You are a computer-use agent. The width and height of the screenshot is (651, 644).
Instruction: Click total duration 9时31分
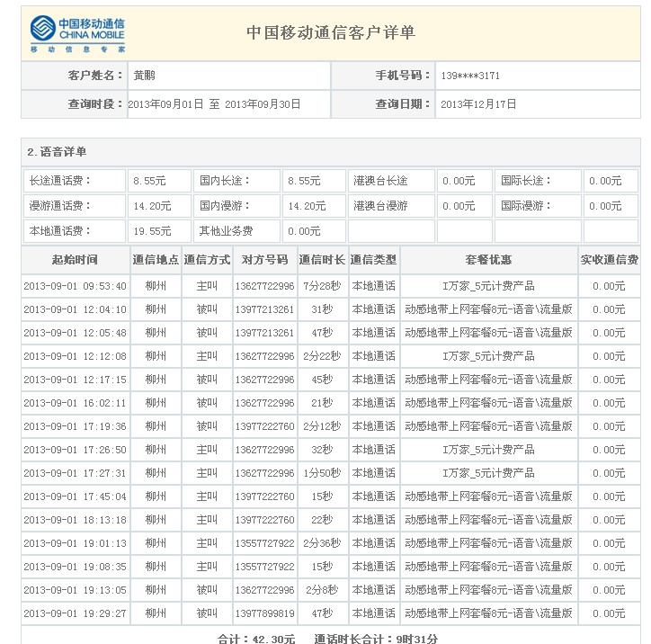click(x=417, y=639)
